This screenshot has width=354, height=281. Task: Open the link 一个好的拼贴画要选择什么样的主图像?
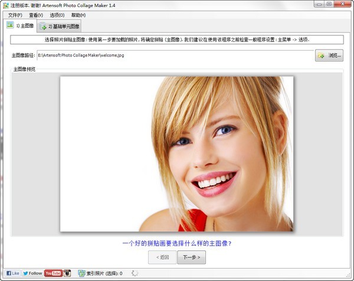click(177, 243)
